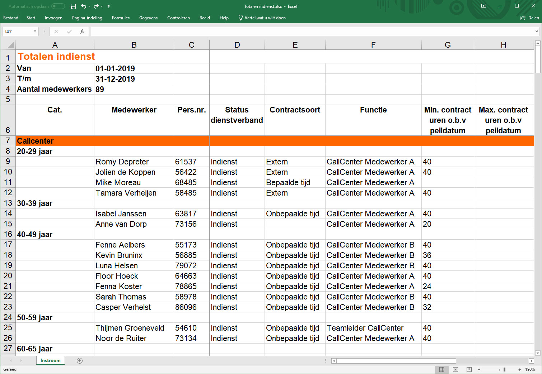This screenshot has height=374, width=542.
Task: Click the Undo arrow icon
Action: point(83,6)
